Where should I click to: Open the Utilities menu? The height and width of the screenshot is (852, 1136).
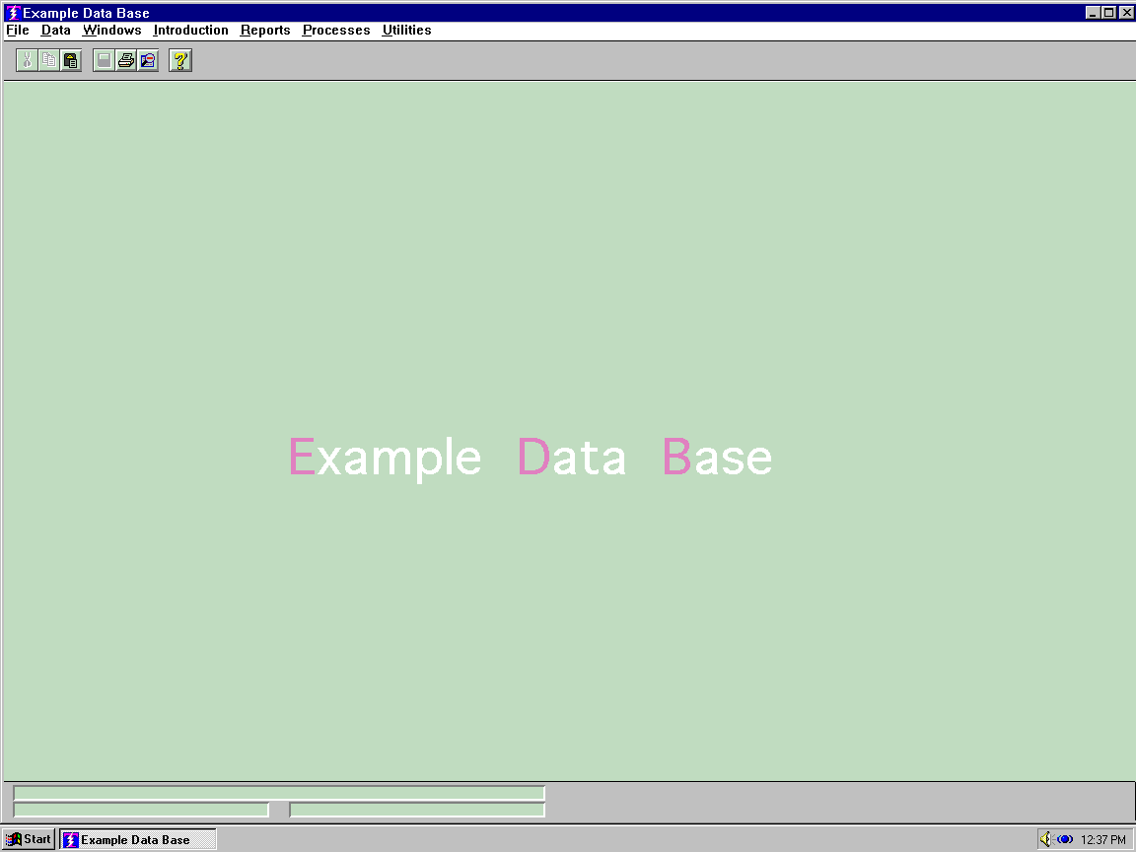pos(406,30)
